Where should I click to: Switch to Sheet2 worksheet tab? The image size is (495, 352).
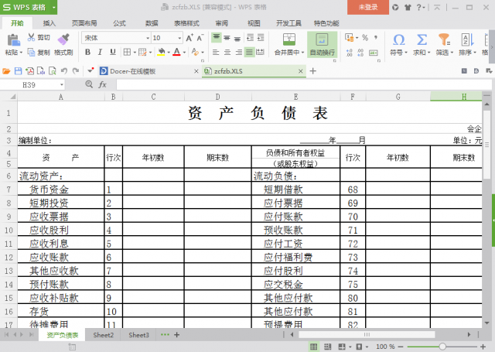[x=104, y=335]
